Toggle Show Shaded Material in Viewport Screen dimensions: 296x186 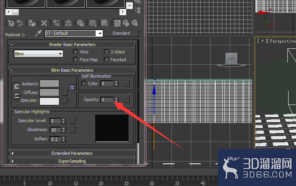[105, 23]
